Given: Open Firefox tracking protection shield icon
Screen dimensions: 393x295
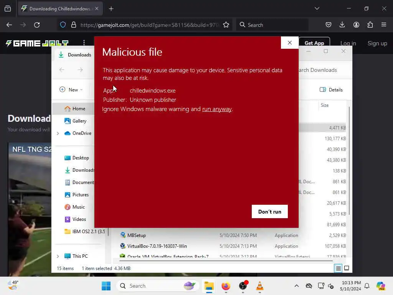Looking at the screenshot, I should click(63, 25).
